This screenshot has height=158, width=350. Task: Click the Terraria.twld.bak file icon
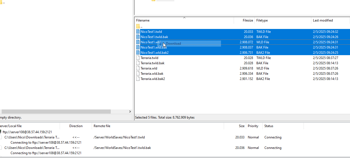tap(138, 63)
